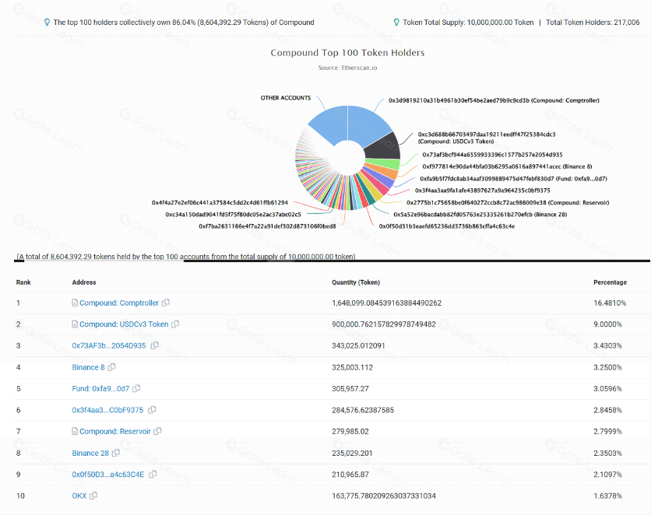
Task: Click the Binance 28 chart label
Action: coord(480,215)
